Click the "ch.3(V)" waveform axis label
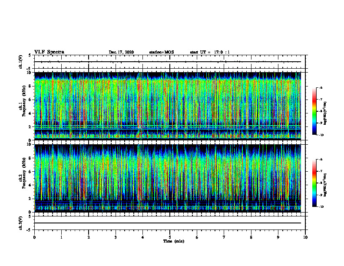This screenshot has width=344, height=266. tap(20, 223)
